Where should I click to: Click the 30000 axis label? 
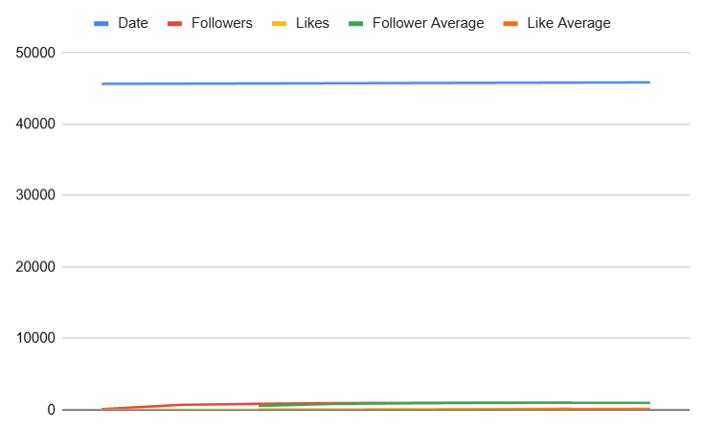click(x=35, y=194)
